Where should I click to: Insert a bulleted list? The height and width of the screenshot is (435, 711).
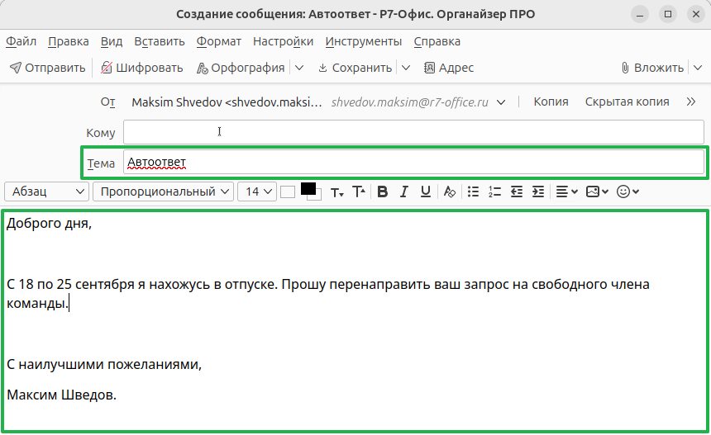[x=473, y=191]
